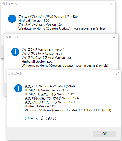This screenshot has height=141, width=122.
Task: Click the info icon in 秀丸メール dialog
Action: click(x=18, y=88)
